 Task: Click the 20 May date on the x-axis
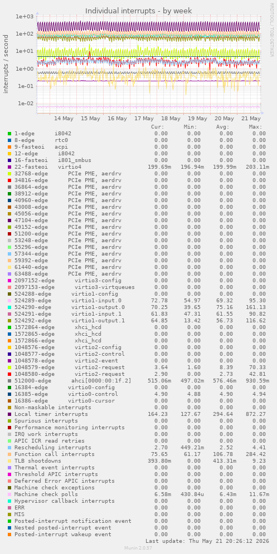pos(224,119)
